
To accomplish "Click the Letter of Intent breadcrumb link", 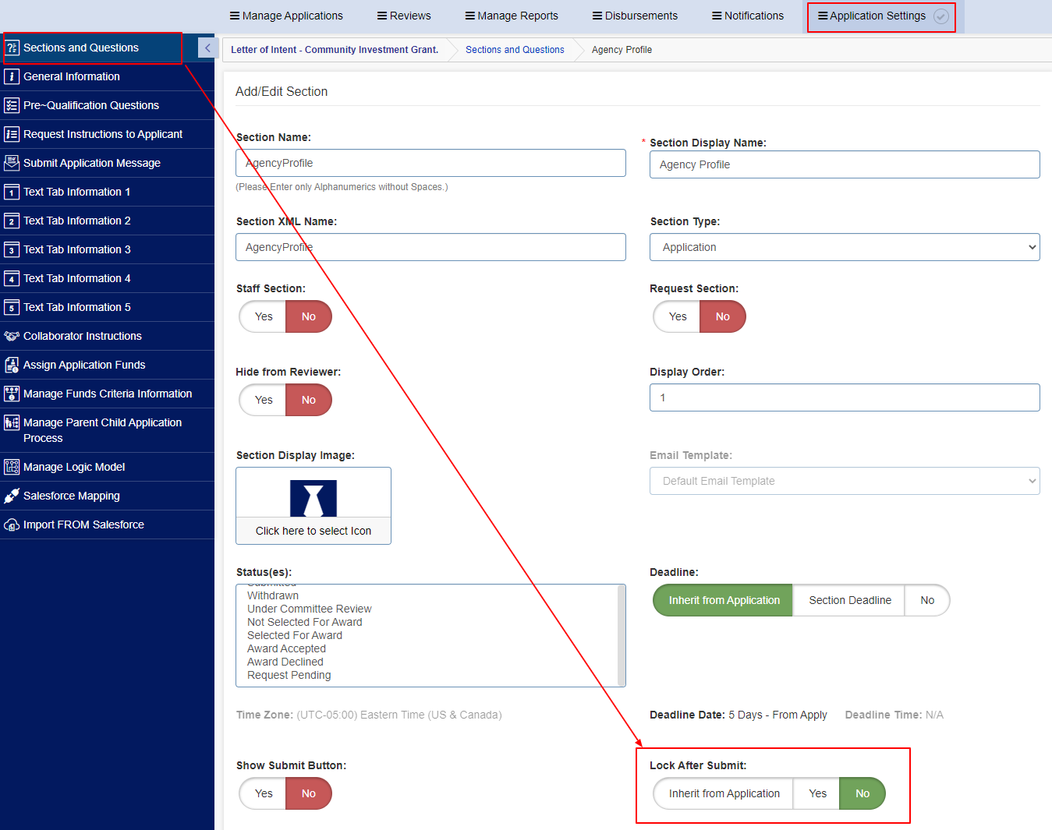I will pos(335,50).
